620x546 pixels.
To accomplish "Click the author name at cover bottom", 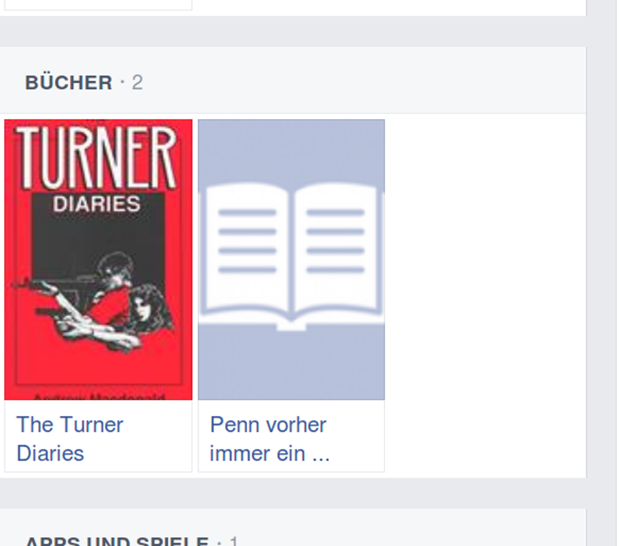I will click(99, 397).
